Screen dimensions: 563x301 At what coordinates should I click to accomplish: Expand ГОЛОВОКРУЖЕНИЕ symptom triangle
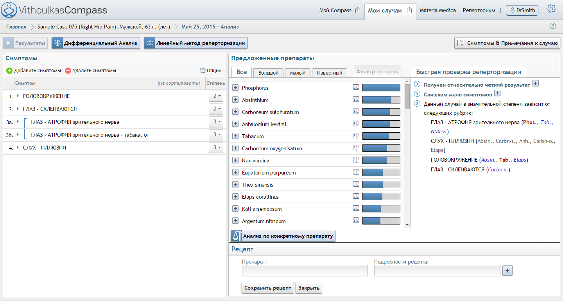18,96
